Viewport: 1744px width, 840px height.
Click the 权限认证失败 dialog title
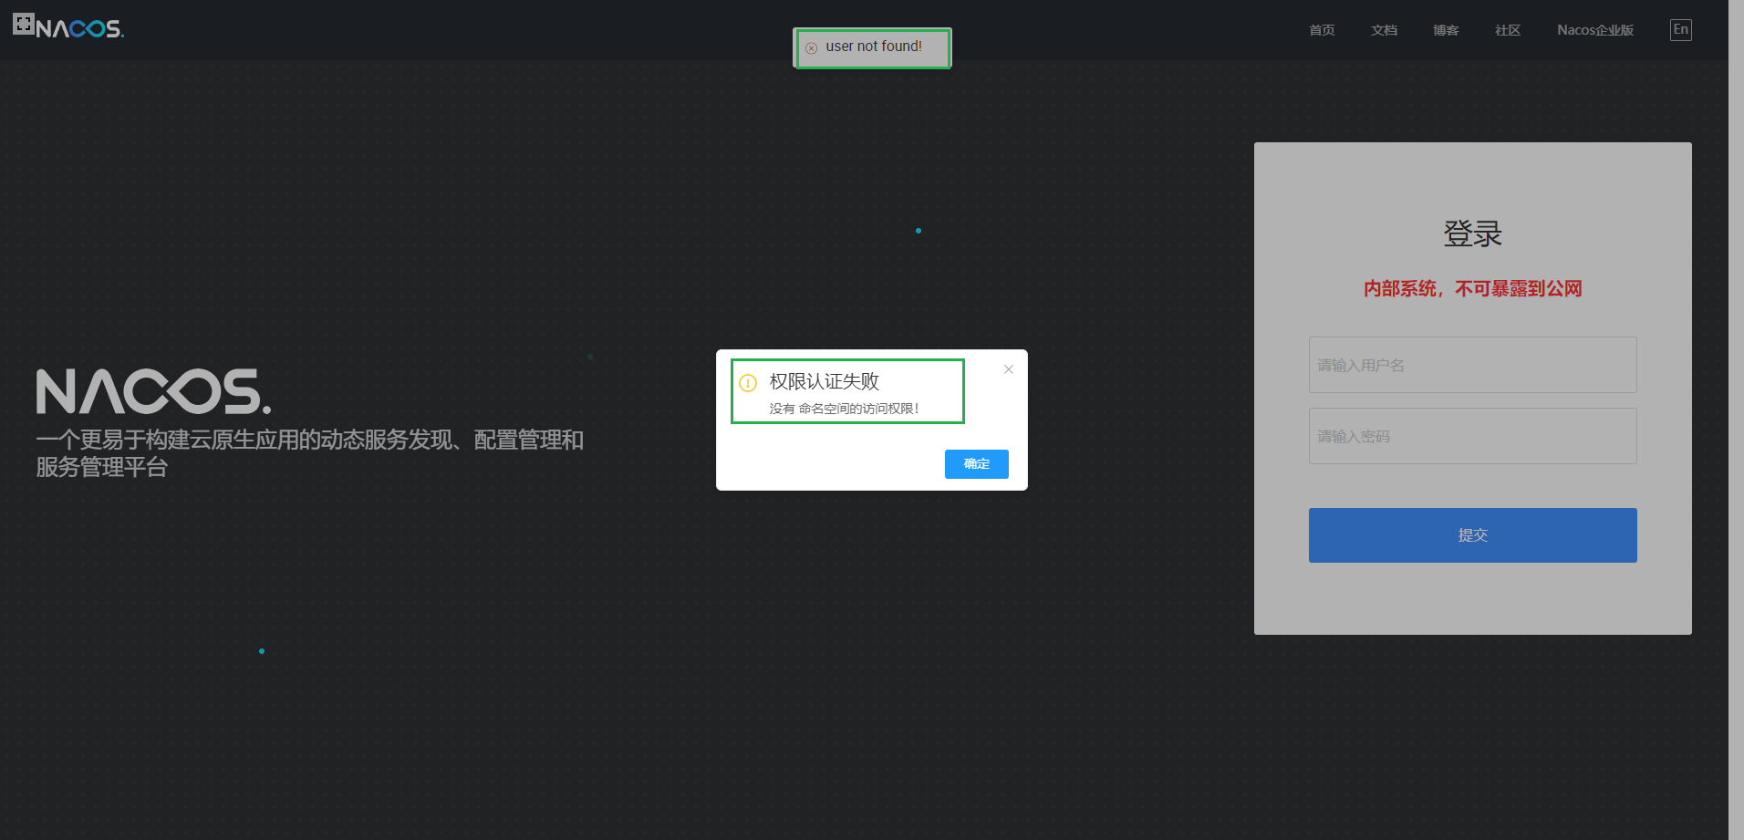click(825, 381)
